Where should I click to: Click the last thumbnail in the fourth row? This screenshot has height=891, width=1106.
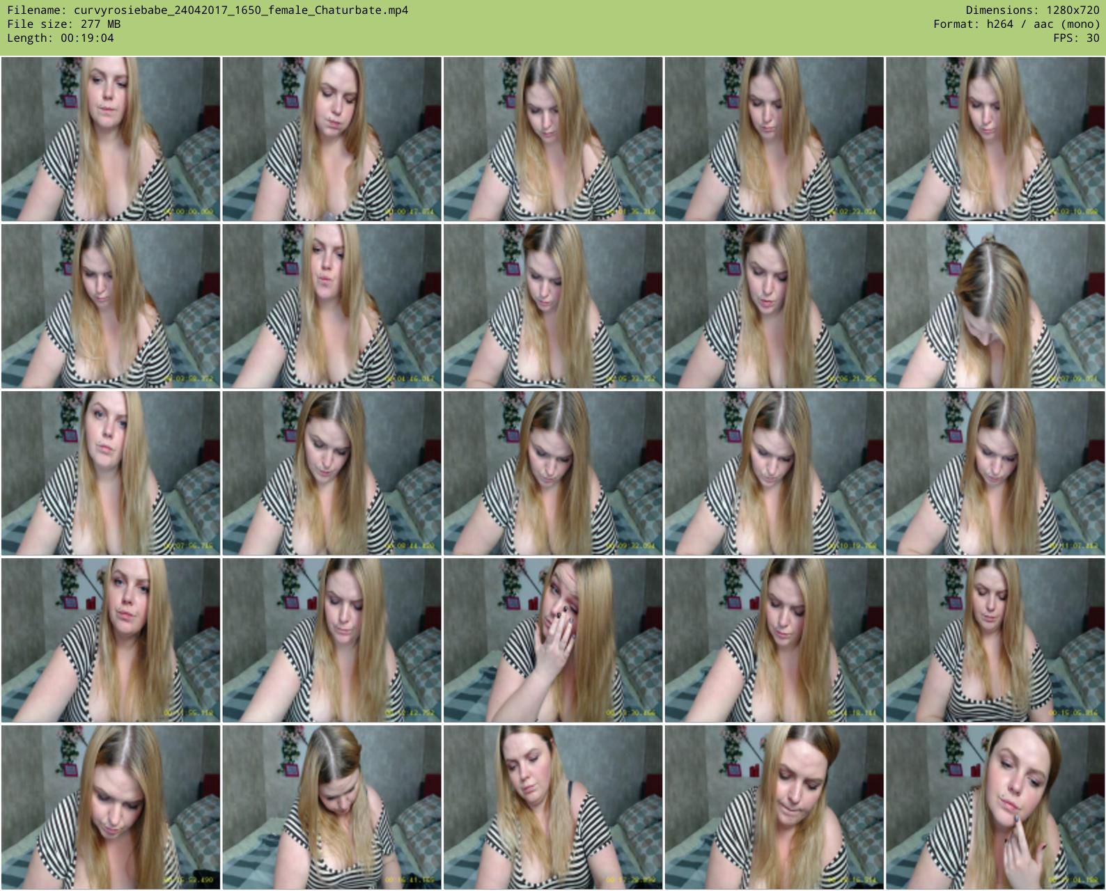(995, 640)
